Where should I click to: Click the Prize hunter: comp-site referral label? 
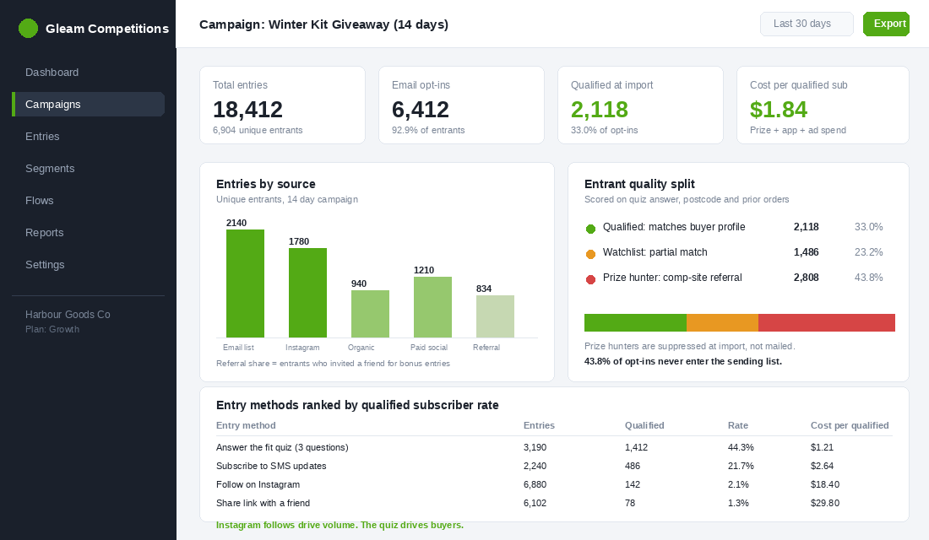tap(672, 278)
